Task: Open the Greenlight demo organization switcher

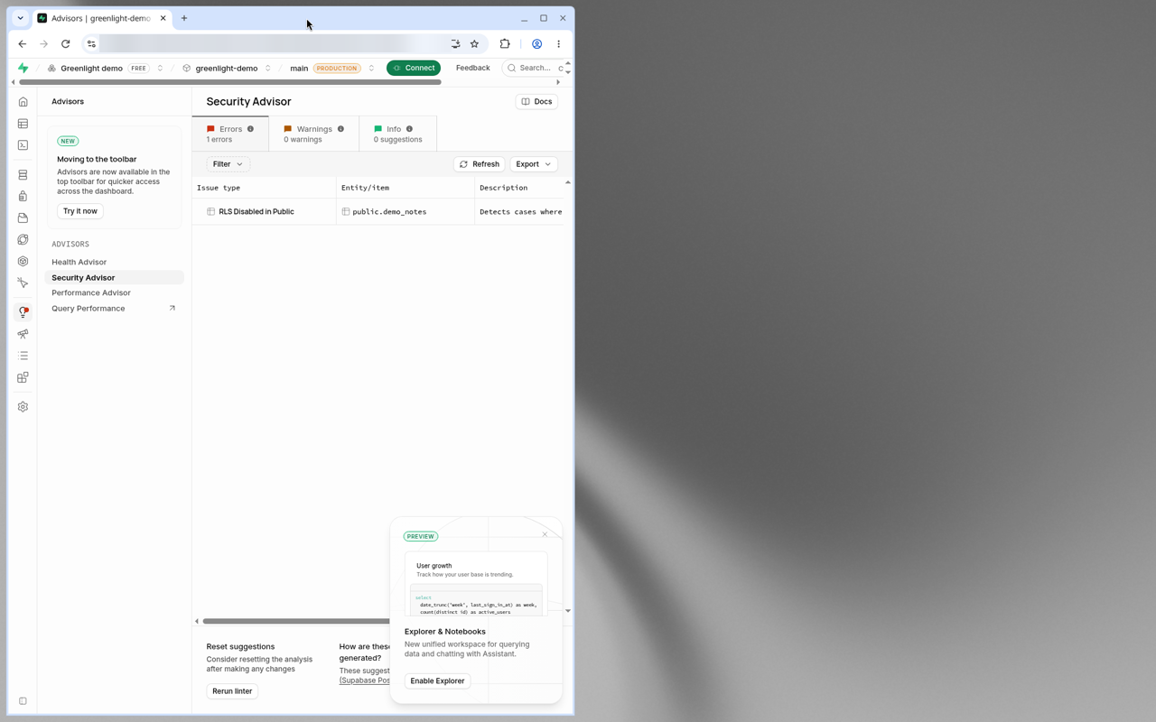Action: click(160, 68)
